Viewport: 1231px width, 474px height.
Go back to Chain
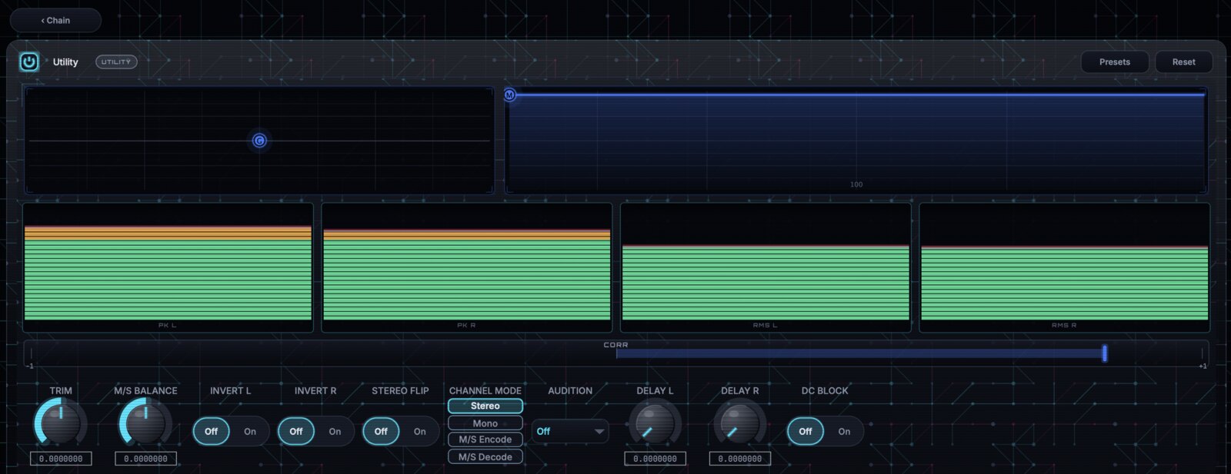pos(55,20)
